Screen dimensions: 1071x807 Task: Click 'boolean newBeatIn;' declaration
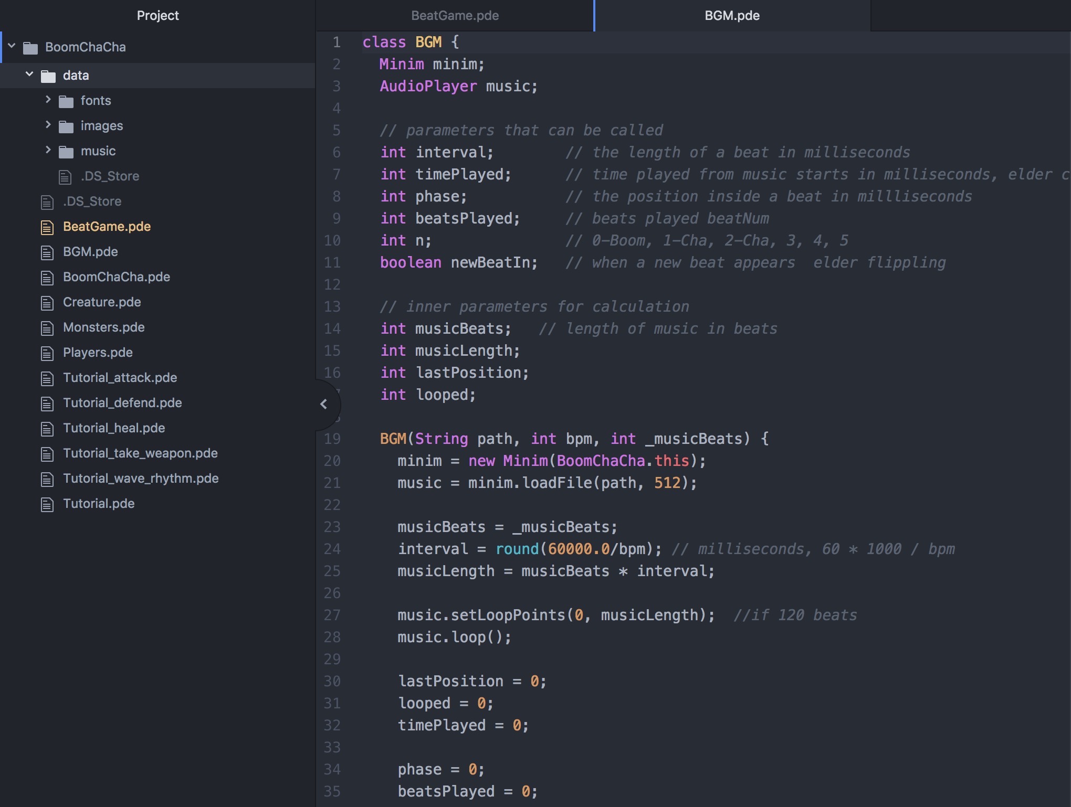(459, 262)
